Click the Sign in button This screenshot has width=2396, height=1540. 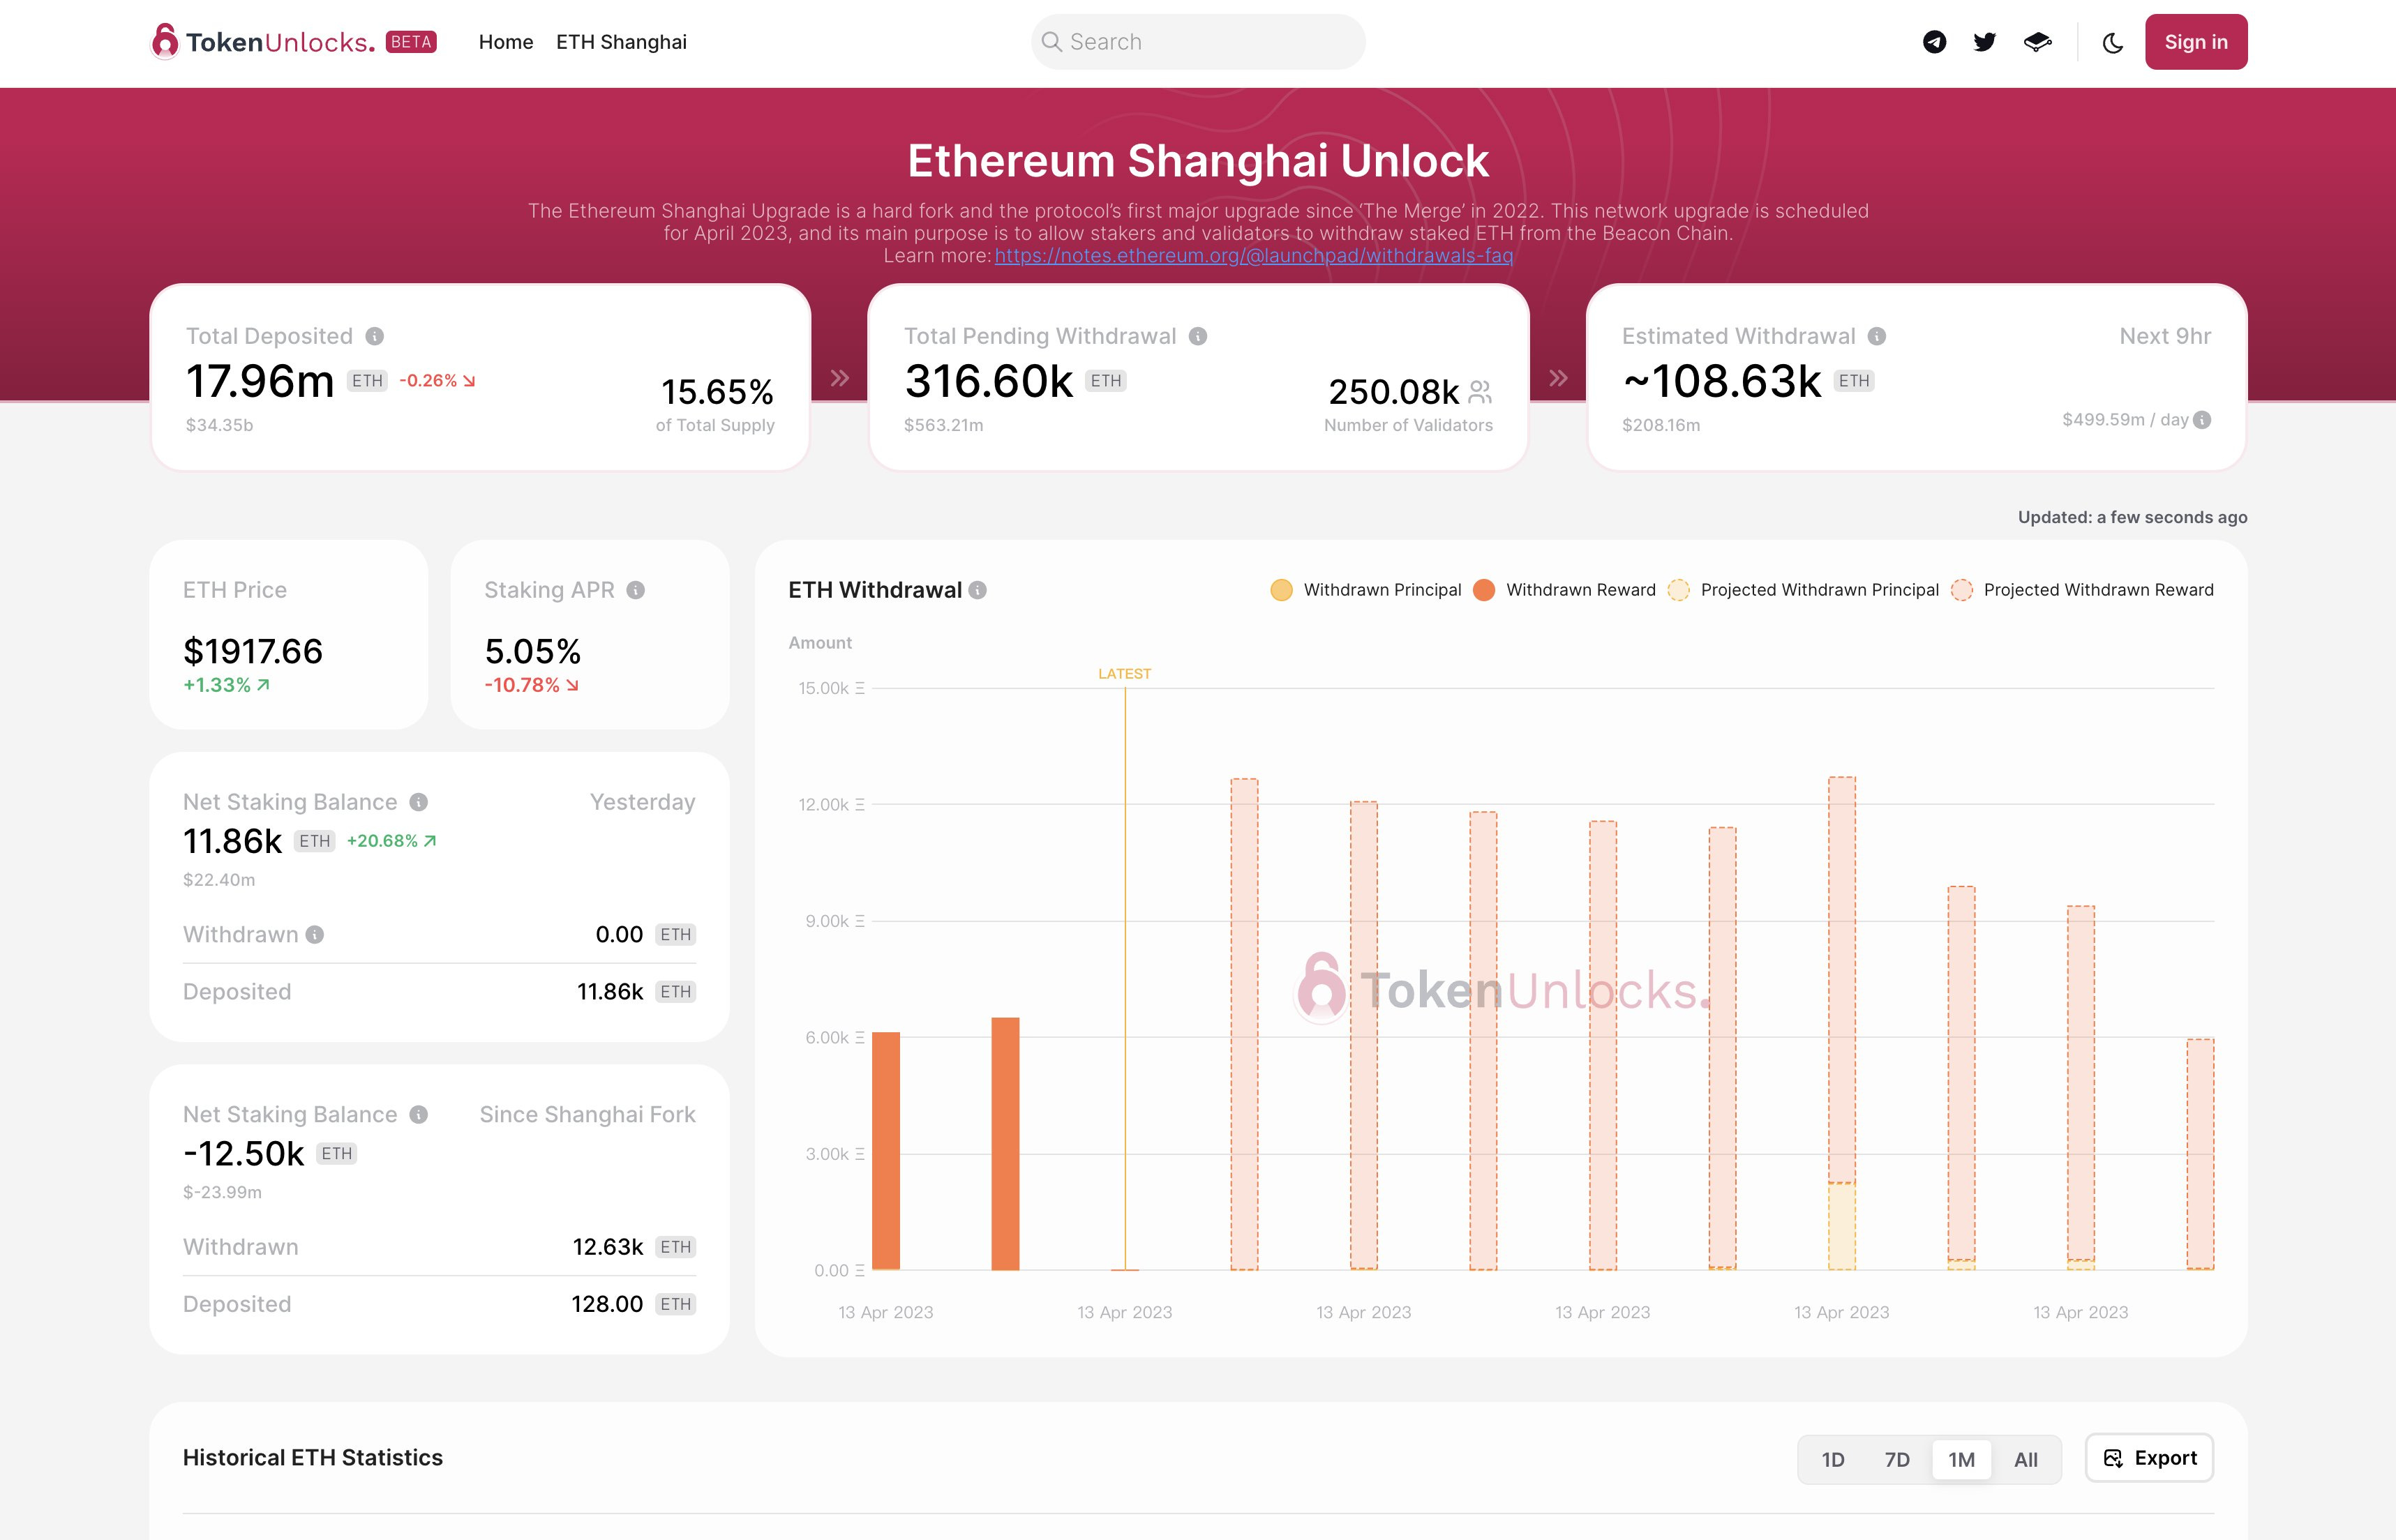click(2196, 42)
